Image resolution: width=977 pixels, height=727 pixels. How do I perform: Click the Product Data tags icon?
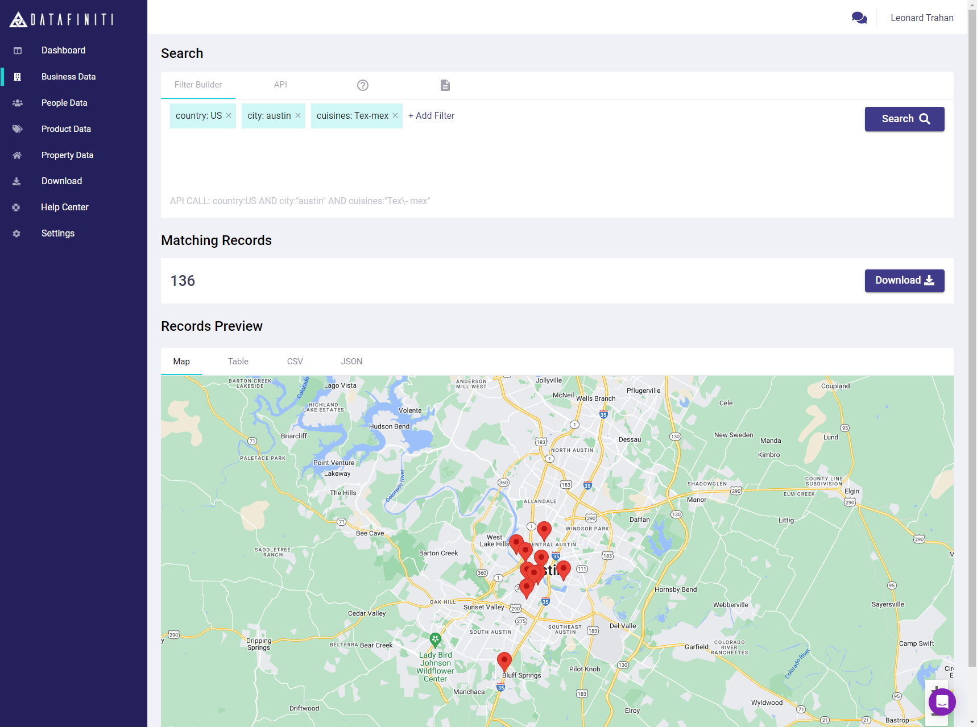(18, 129)
